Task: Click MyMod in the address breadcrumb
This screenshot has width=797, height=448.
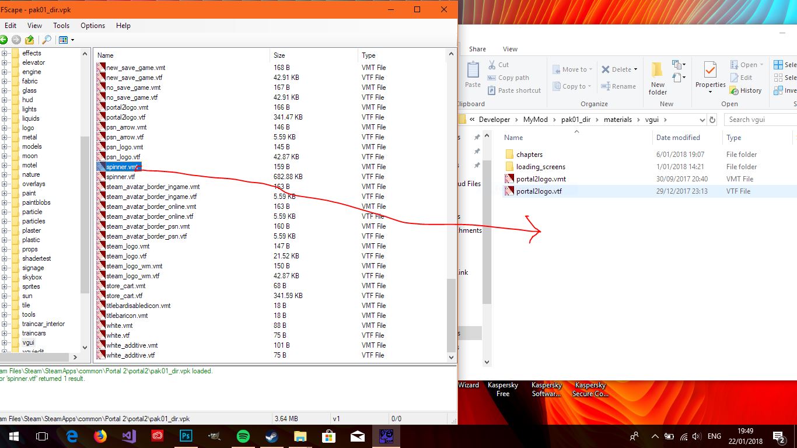Action: pyautogui.click(x=535, y=120)
